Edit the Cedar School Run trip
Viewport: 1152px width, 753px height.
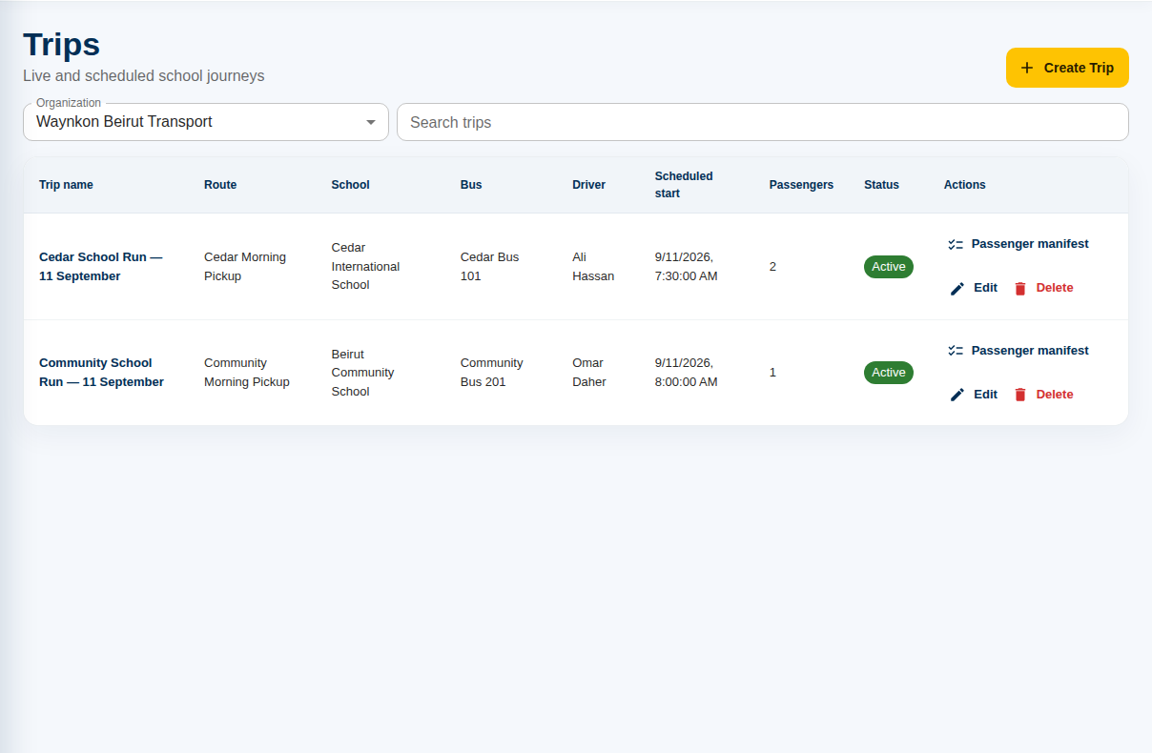point(974,288)
